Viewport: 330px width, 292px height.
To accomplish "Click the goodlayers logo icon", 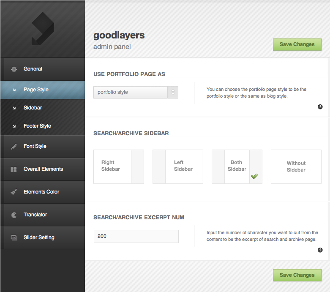I will [42, 29].
